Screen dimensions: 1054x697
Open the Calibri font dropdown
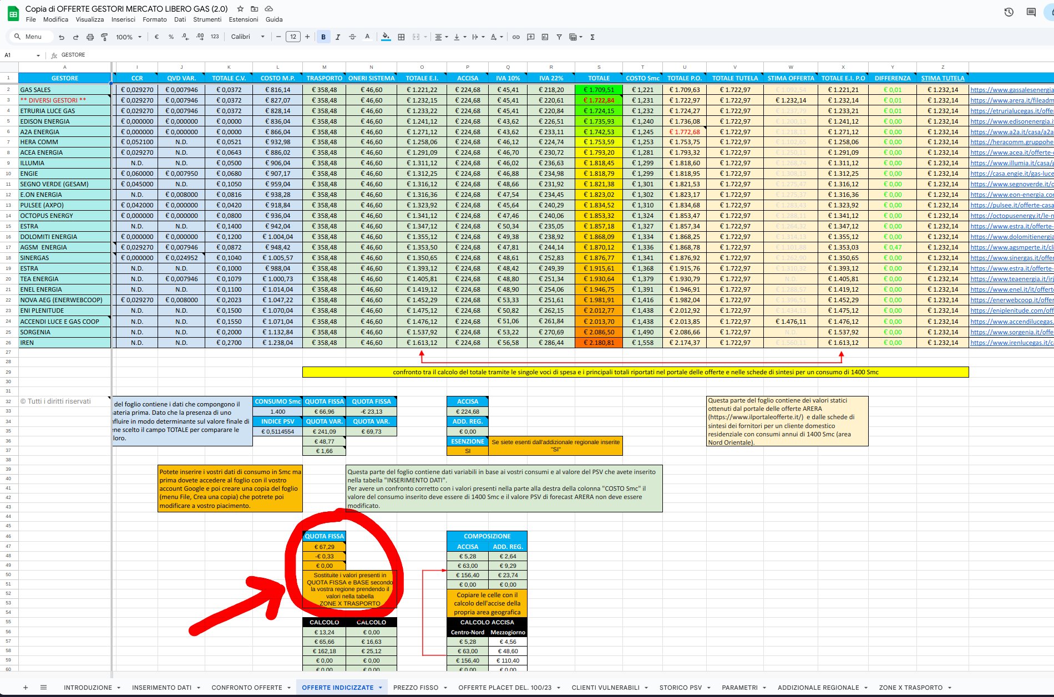click(247, 37)
